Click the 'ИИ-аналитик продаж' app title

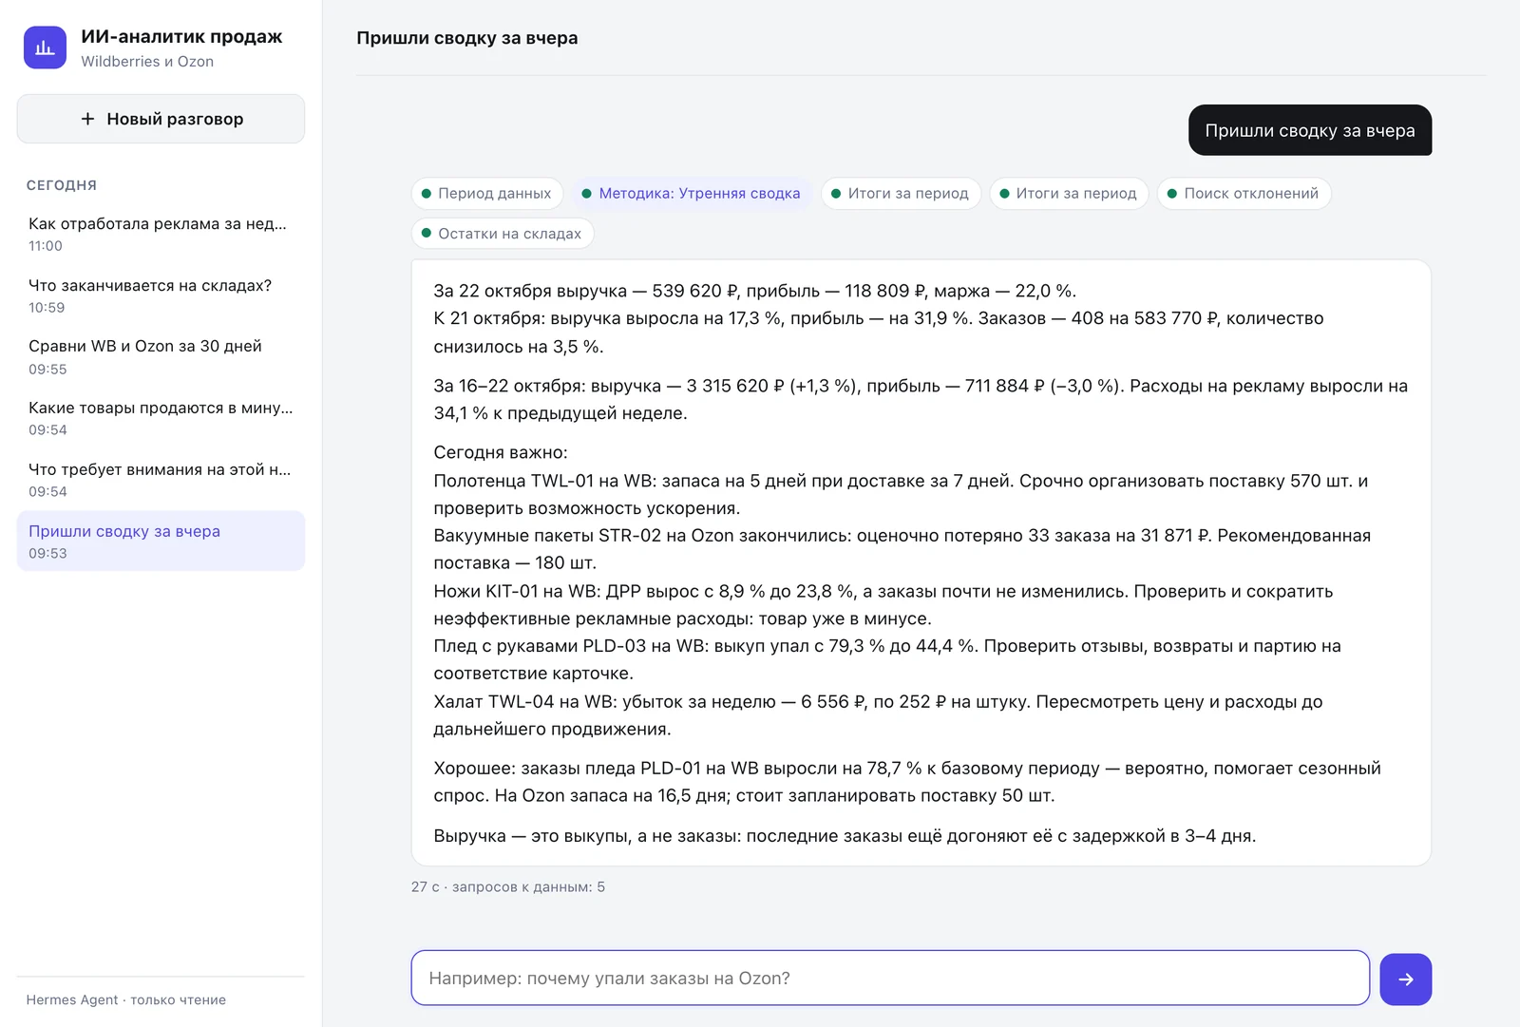[181, 37]
